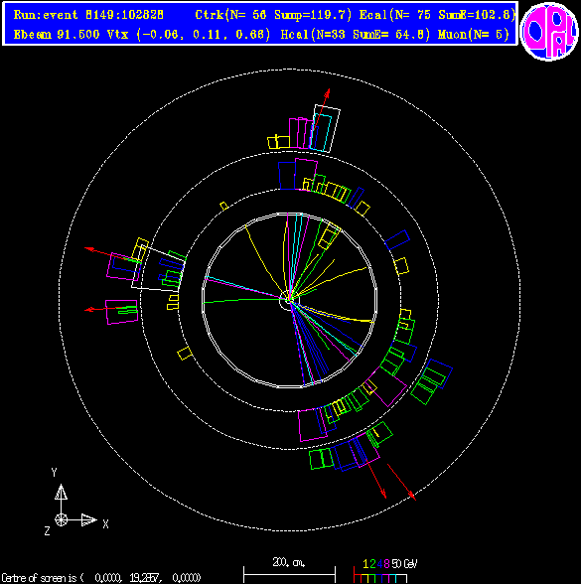Click the Z axis circle symbol

pos(62,519)
